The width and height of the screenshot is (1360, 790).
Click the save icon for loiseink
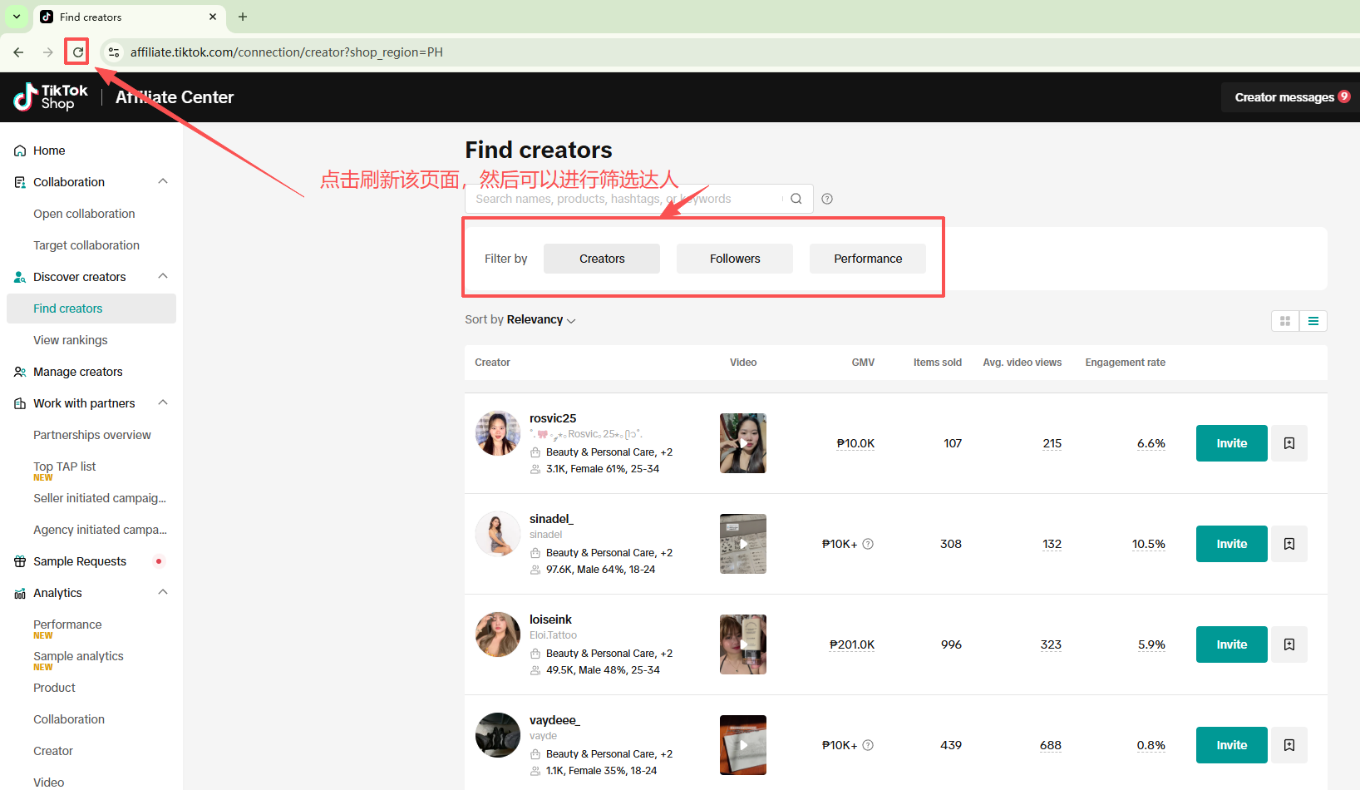click(x=1289, y=644)
